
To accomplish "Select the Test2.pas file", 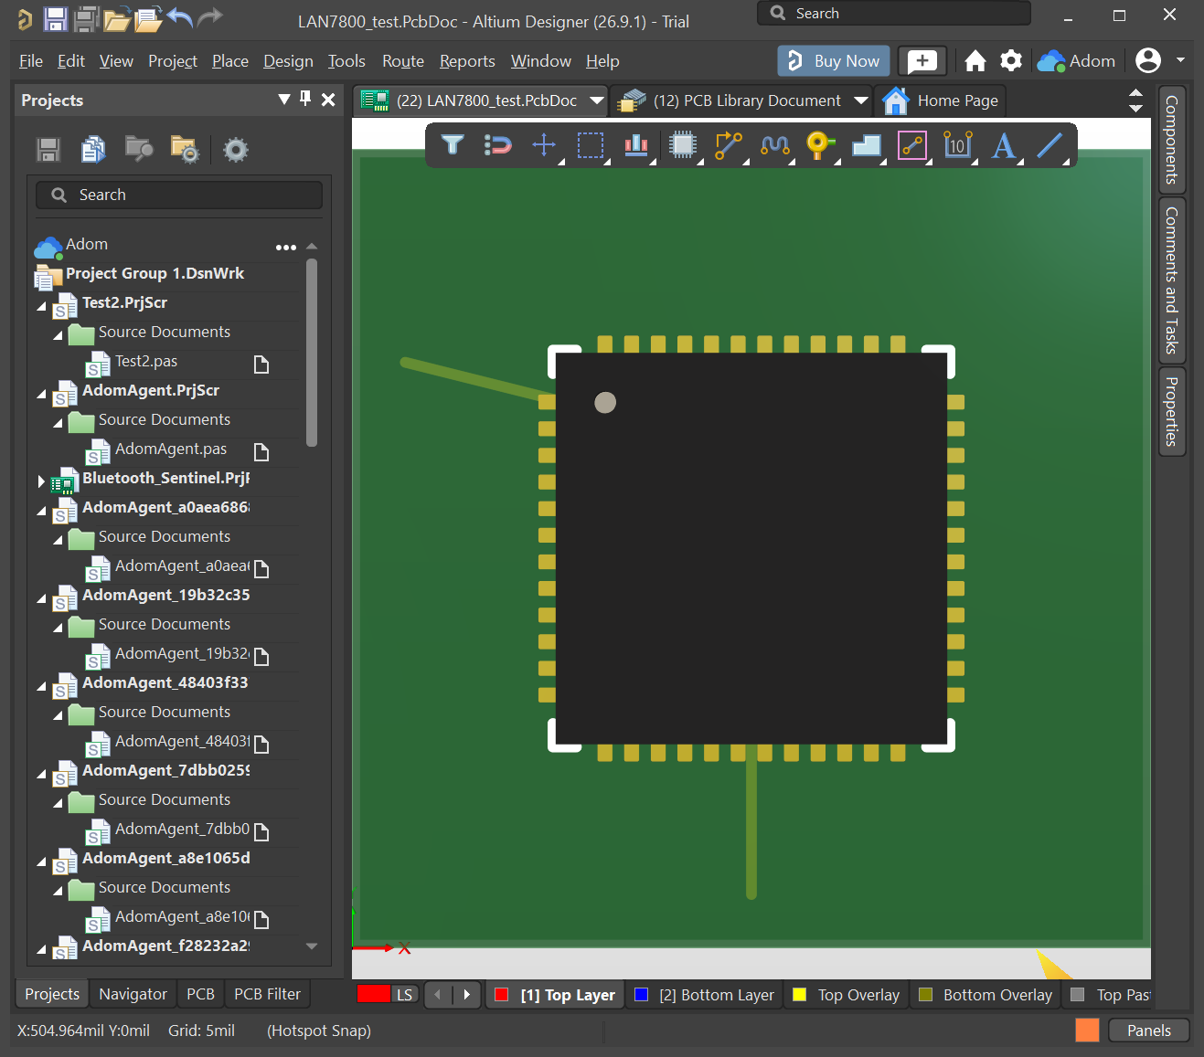I will click(x=146, y=361).
